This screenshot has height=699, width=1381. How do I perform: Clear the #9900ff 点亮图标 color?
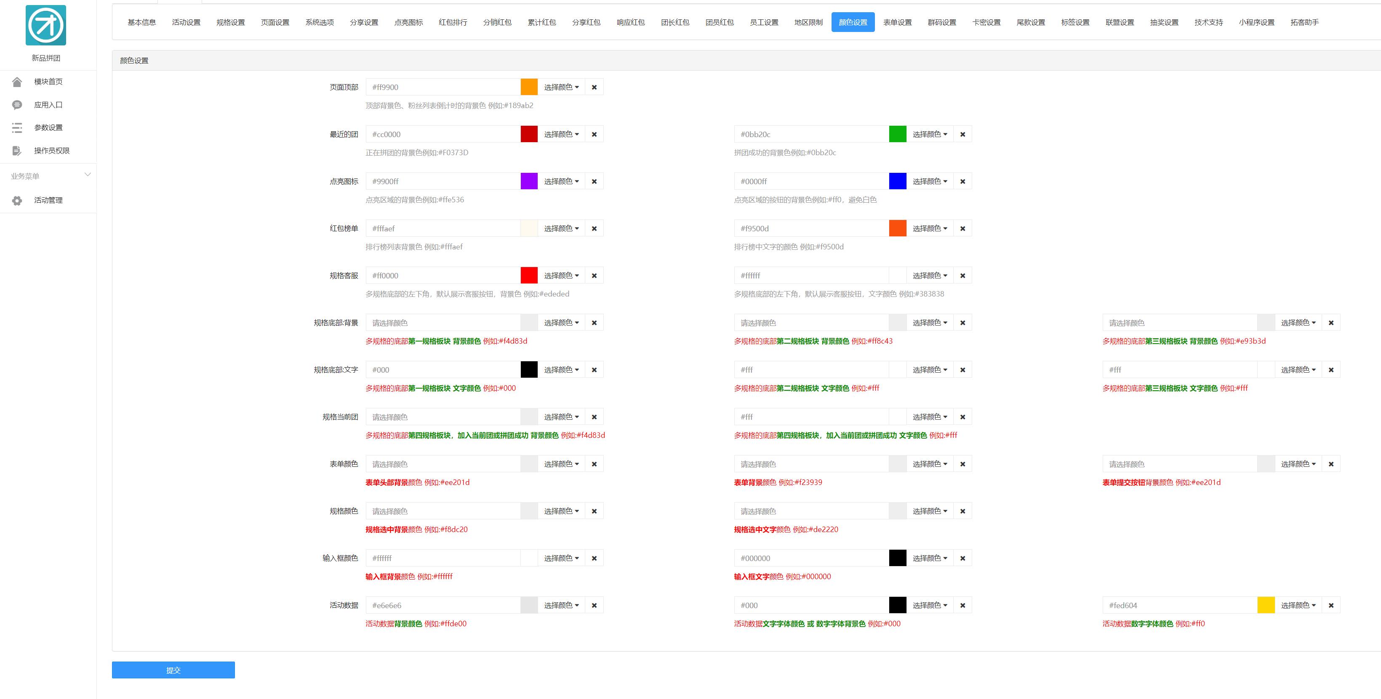pos(594,182)
